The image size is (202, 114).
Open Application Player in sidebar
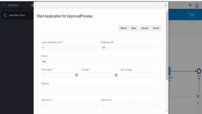tap(17, 15)
